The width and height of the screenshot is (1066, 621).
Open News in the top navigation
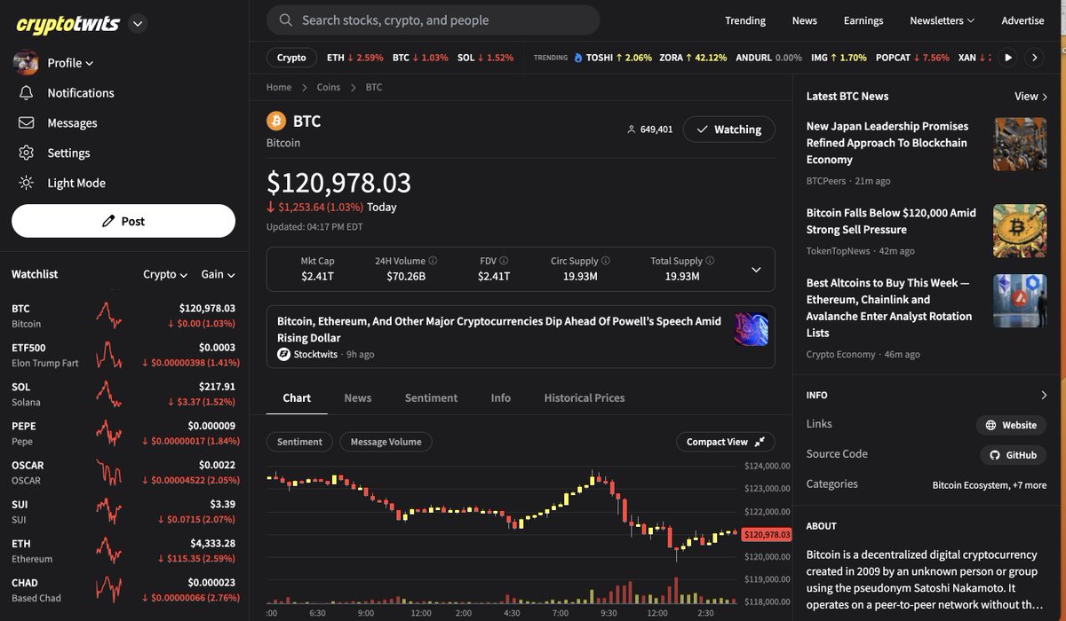click(x=804, y=20)
